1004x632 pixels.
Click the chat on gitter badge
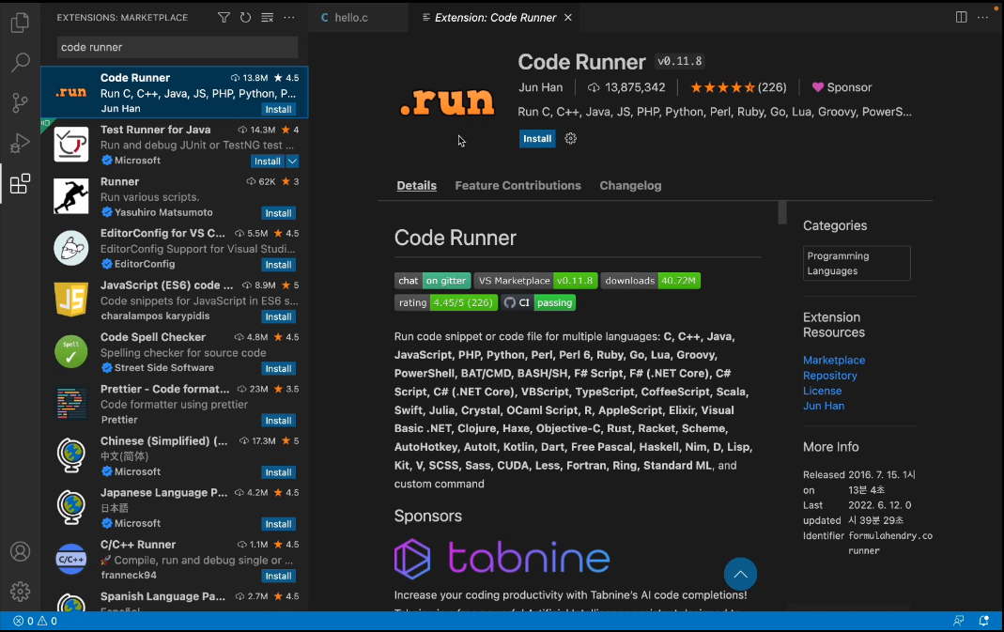click(432, 281)
